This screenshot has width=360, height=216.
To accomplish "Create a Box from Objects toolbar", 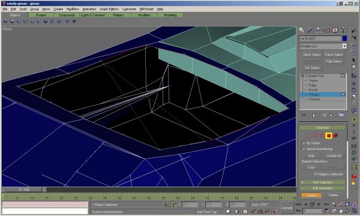I will pyautogui.click(x=5, y=22).
